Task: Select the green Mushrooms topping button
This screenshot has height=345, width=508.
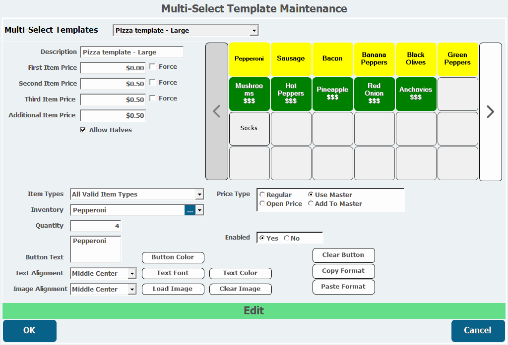Action: 249,94
